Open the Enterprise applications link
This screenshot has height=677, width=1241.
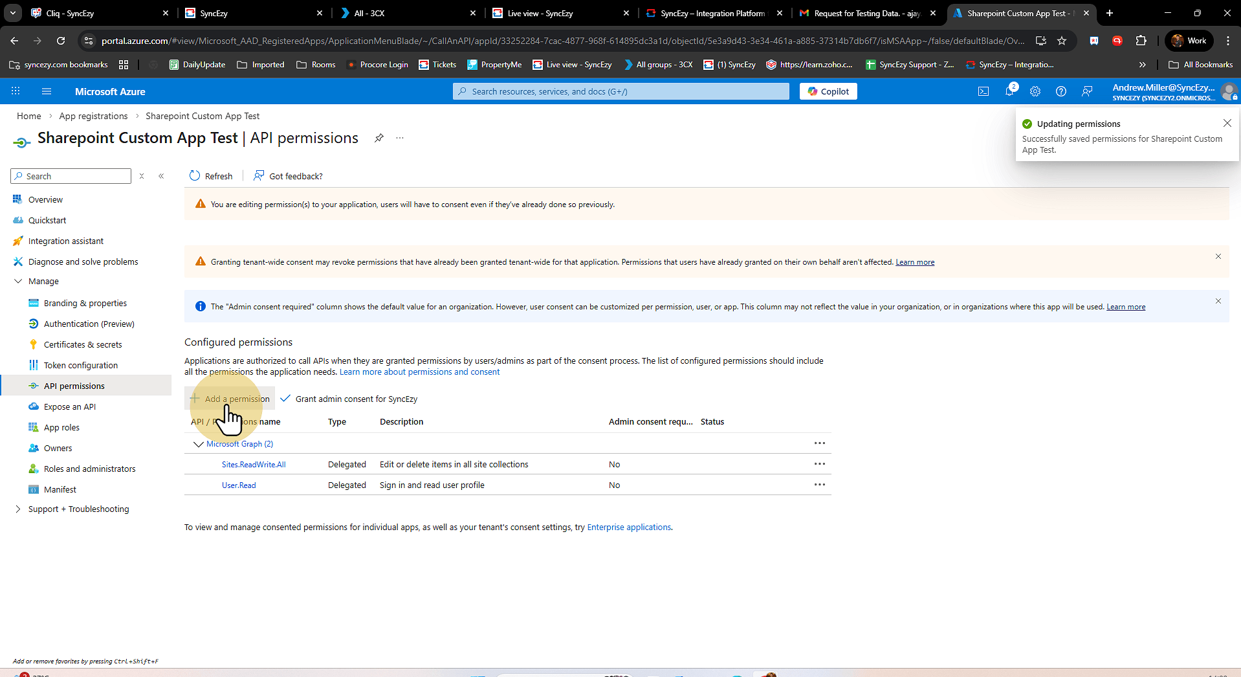(628, 527)
